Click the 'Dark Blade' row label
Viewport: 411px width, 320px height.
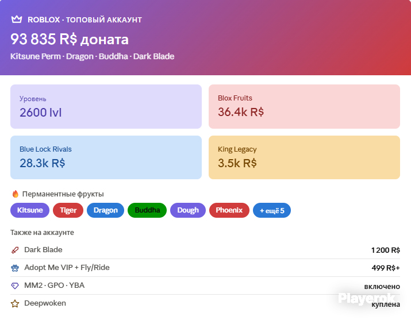point(43,250)
